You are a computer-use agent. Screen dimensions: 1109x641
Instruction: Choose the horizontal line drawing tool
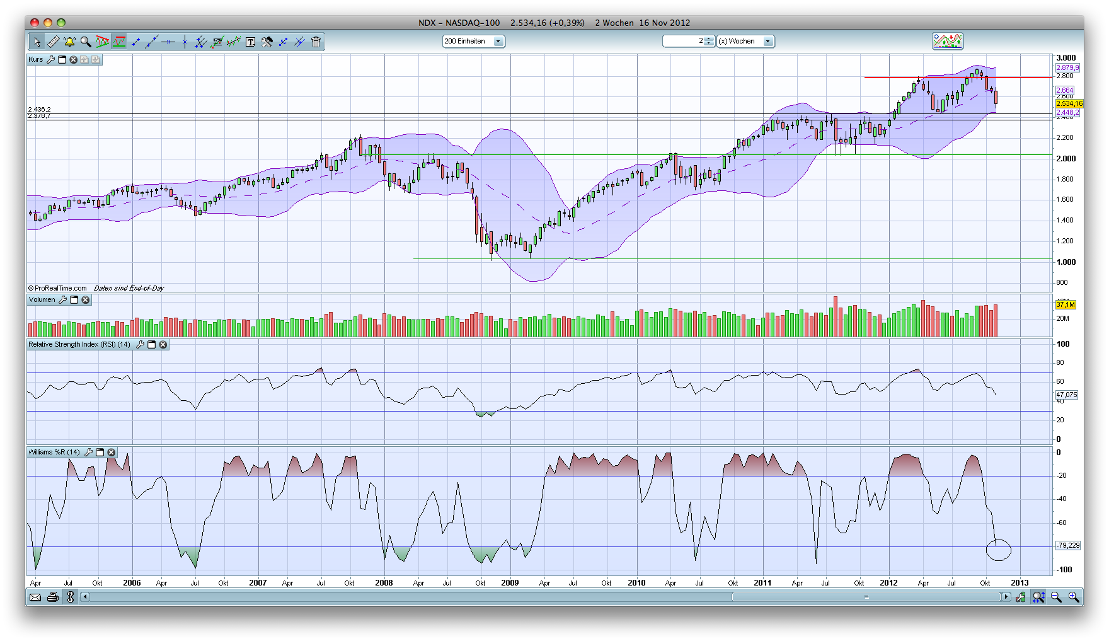168,42
